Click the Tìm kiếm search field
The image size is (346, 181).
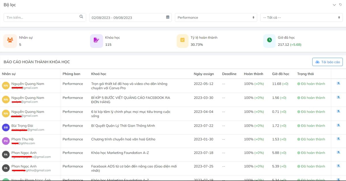tap(42, 18)
